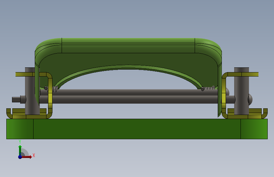Click the green Y axis arrow of the triad
This screenshot has width=274, height=177.
pos(20,150)
